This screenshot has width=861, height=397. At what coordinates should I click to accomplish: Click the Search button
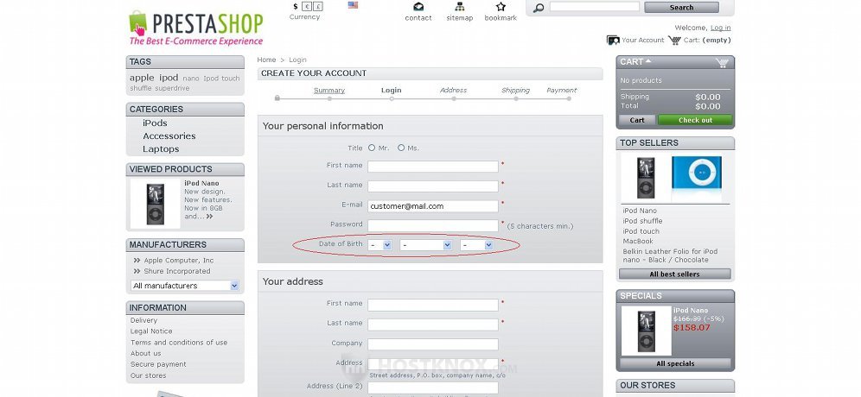tap(681, 8)
